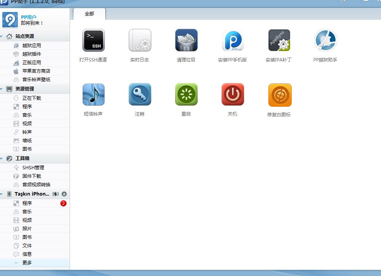Screen dimensions: 381x276
Task: Select 音乐 under 资源管理
Action: [35, 115]
